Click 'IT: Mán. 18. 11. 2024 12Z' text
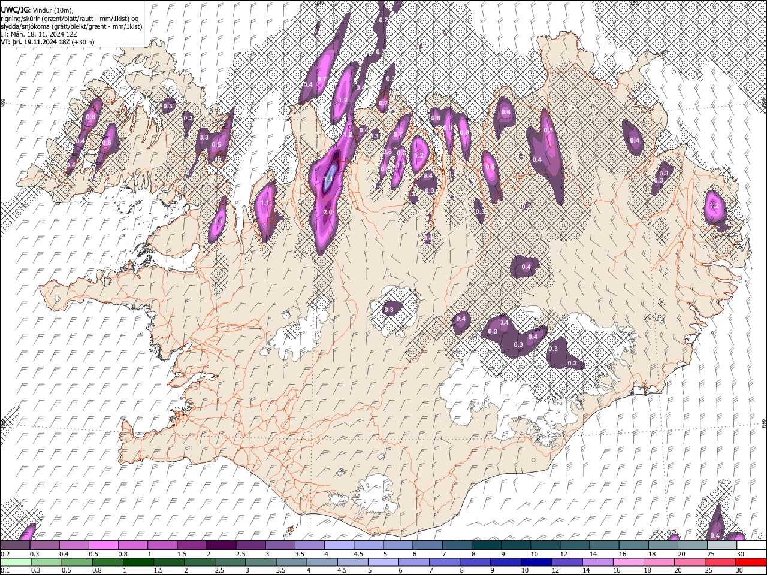Screen dimensions: 767x575 tap(39, 35)
